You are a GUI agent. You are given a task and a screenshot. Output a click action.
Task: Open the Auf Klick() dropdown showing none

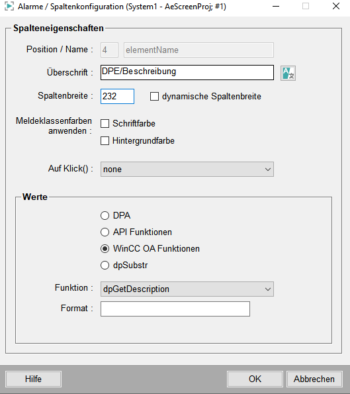coord(187,169)
